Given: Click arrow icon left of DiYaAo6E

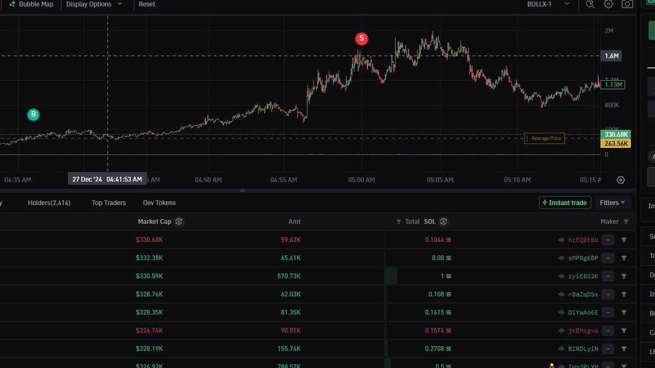Looking at the screenshot, I should click(x=561, y=312).
